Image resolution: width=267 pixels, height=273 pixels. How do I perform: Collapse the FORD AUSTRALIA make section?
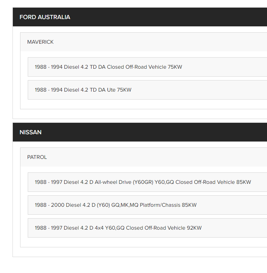(140, 17)
